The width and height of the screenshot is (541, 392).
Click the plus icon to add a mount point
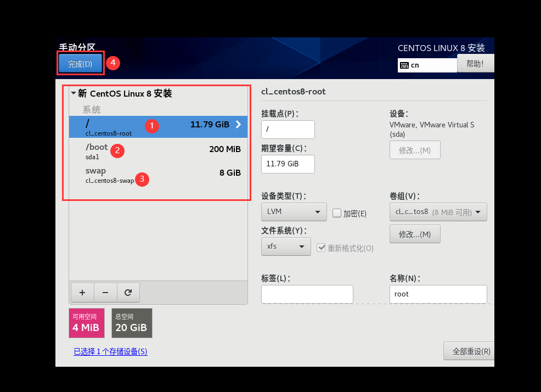(82, 293)
